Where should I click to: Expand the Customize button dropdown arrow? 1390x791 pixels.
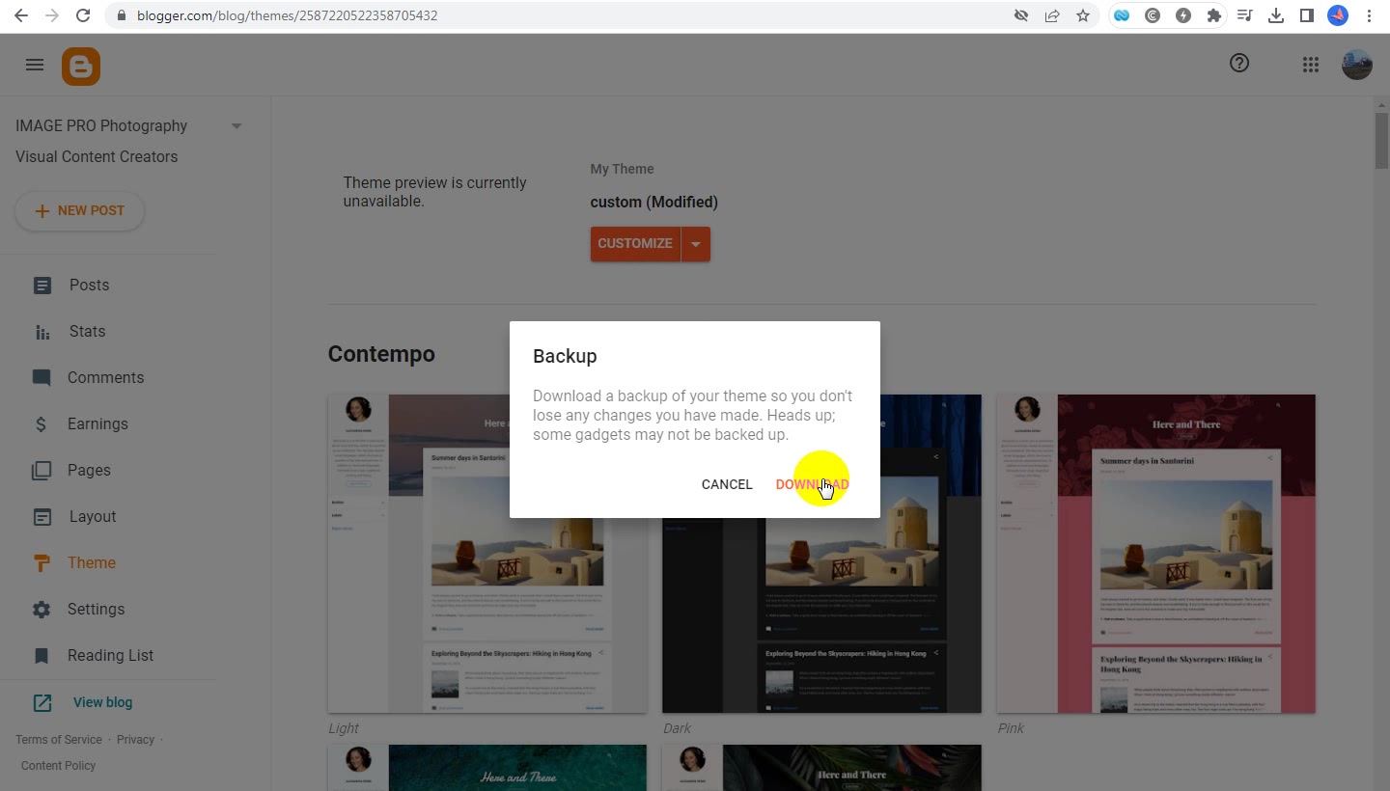(x=696, y=244)
